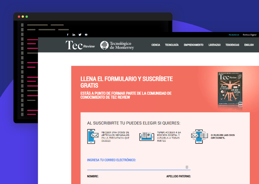Click the red close dot on code window
The height and width of the screenshot is (184, 259).
[x=19, y=16]
